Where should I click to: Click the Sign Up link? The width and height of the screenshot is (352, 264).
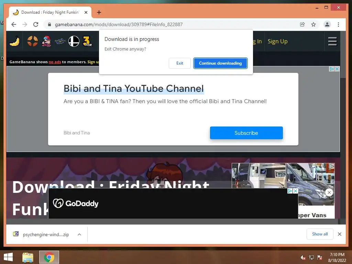(277, 41)
